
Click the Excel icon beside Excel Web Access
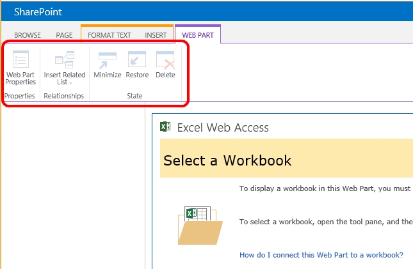[x=165, y=127]
